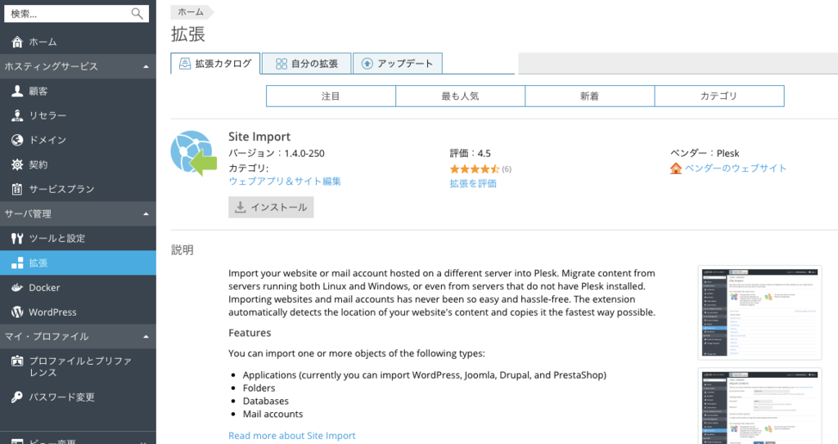Screen dimensions: 838x444
Task: Click the star rating for Site Import
Action: (475, 168)
